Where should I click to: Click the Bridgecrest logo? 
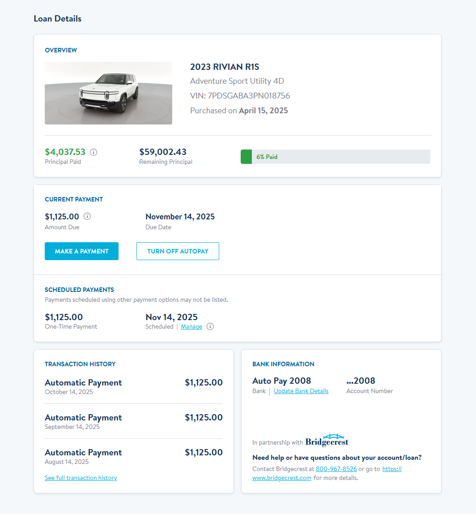[327, 441]
